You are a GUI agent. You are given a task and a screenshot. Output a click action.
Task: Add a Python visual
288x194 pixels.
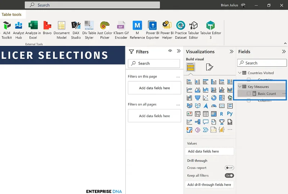pyautogui.click(x=230, y=114)
